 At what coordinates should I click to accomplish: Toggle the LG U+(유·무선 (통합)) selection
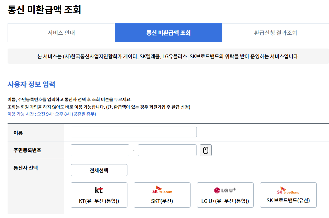pyautogui.click(x=225, y=195)
